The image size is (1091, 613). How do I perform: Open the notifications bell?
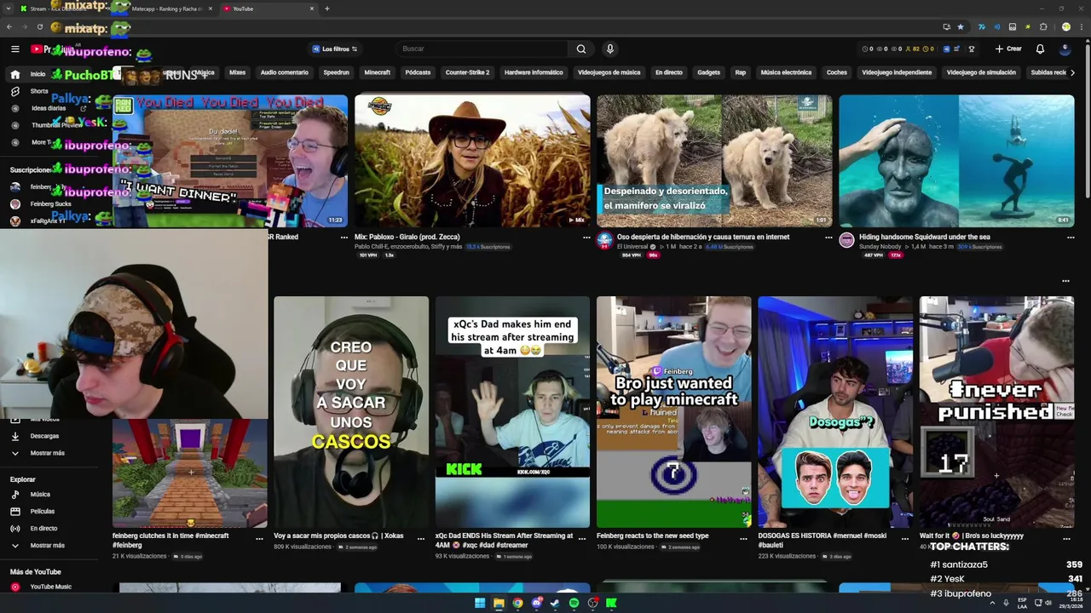pos(1040,49)
